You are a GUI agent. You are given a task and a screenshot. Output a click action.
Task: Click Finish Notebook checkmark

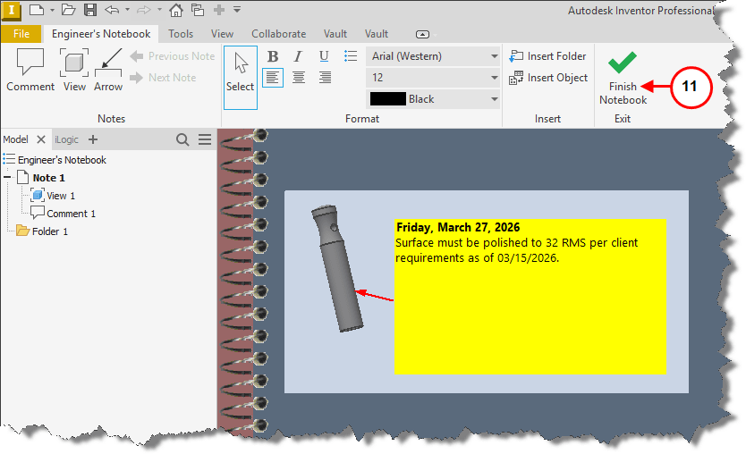tap(623, 63)
